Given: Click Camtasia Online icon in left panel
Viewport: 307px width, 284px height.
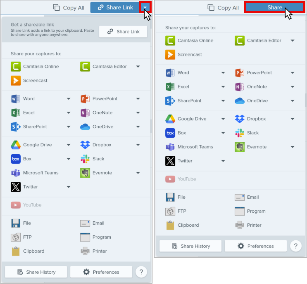Looking at the screenshot, I should tap(16, 66).
